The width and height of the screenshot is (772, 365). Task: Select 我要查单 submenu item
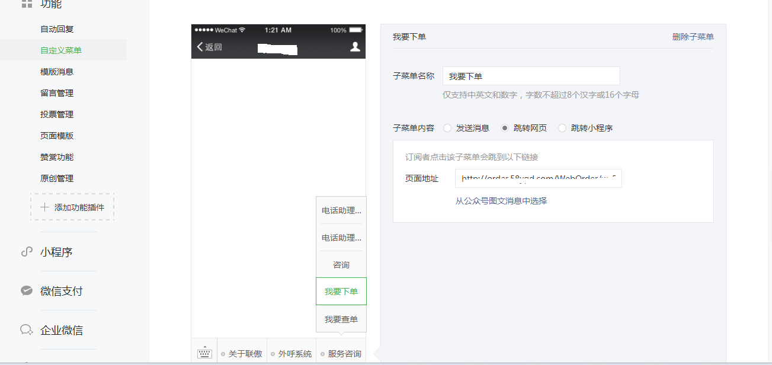(341, 319)
